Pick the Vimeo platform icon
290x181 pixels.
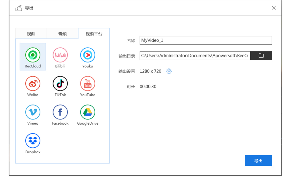(33, 112)
